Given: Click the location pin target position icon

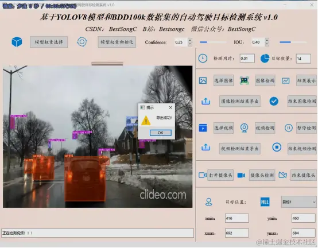Looking at the screenshot, I should (209, 202).
